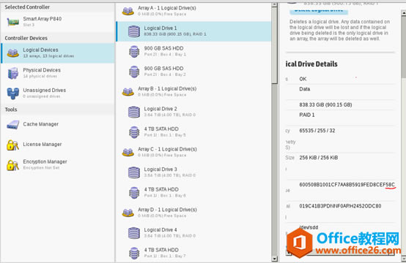Select 900 GB SAS HDD Bay 2 row
This screenshot has height=263, width=406.
coord(193,72)
